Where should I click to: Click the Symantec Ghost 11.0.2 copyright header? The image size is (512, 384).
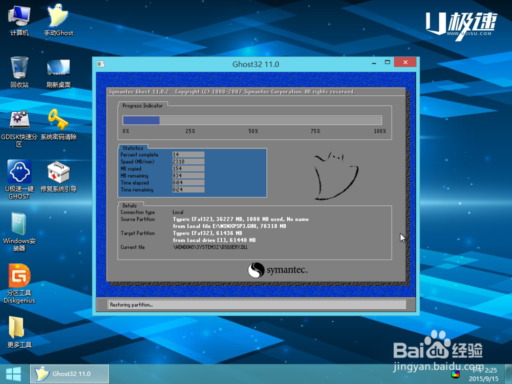point(231,92)
